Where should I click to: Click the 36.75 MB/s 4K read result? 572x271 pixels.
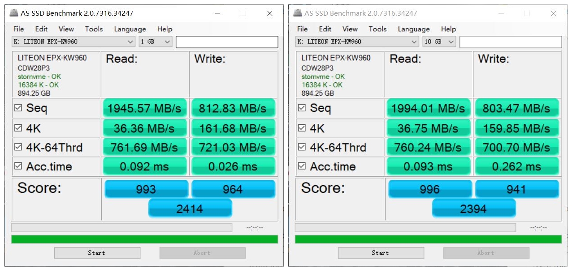pyautogui.click(x=428, y=128)
